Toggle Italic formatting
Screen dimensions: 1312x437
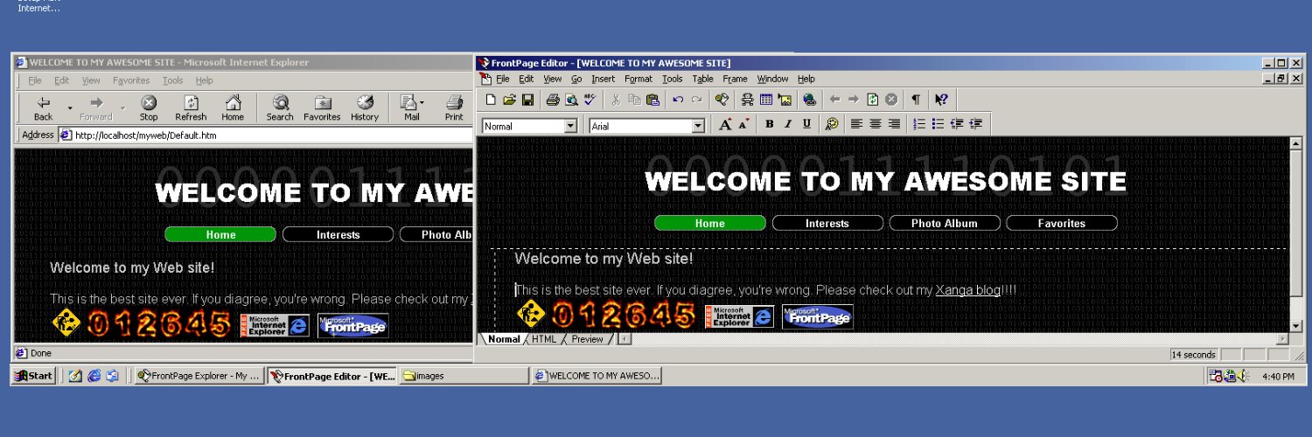(788, 125)
